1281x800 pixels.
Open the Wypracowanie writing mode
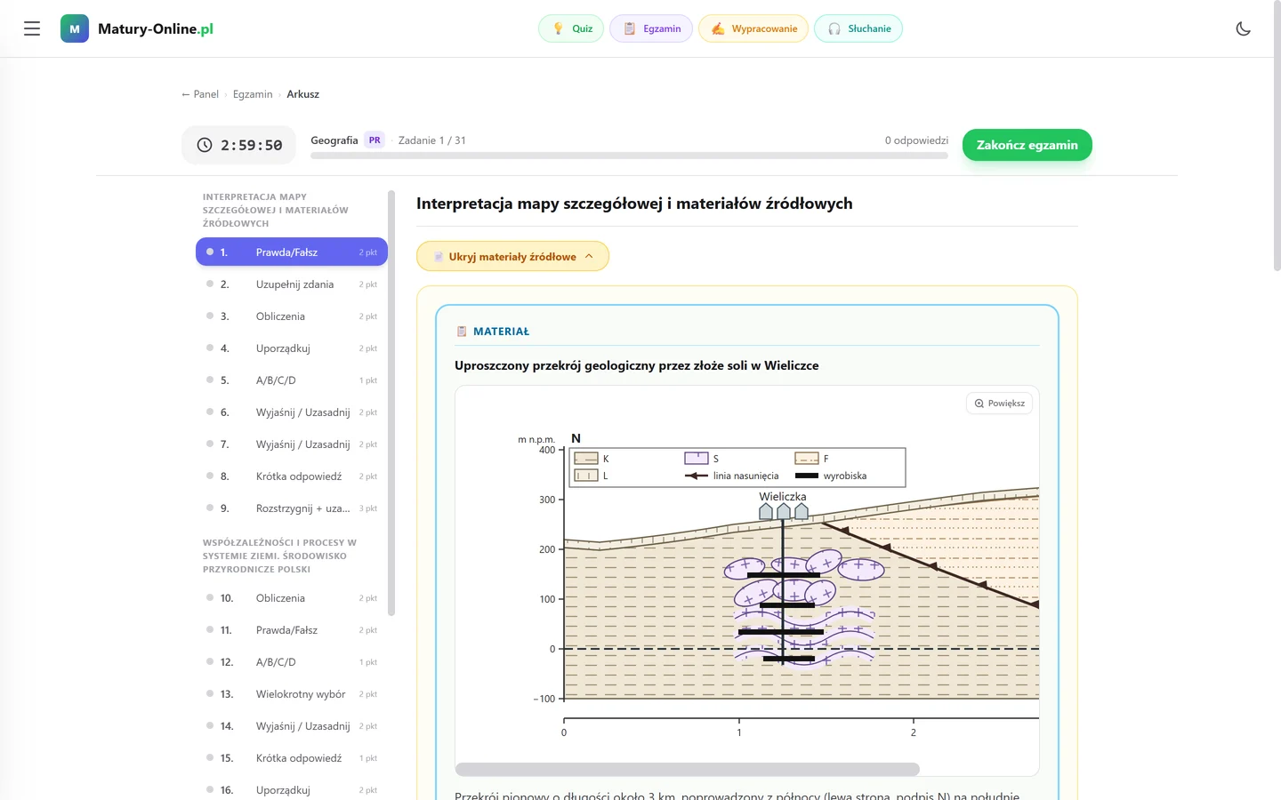tap(753, 28)
